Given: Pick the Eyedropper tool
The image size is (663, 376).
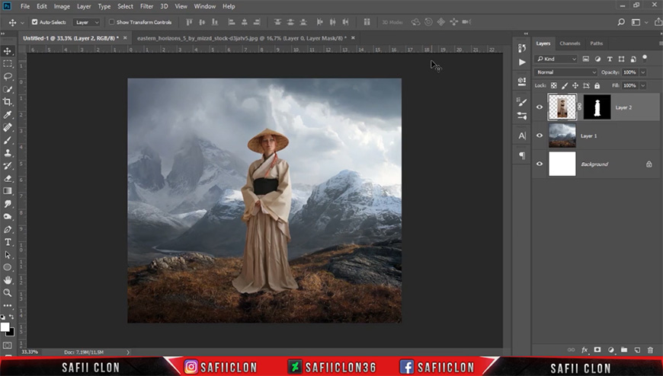Looking at the screenshot, I should (8, 114).
